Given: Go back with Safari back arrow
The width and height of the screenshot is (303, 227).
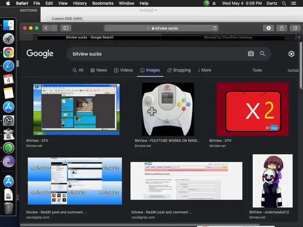Looking at the screenshot, I should 46,28.
